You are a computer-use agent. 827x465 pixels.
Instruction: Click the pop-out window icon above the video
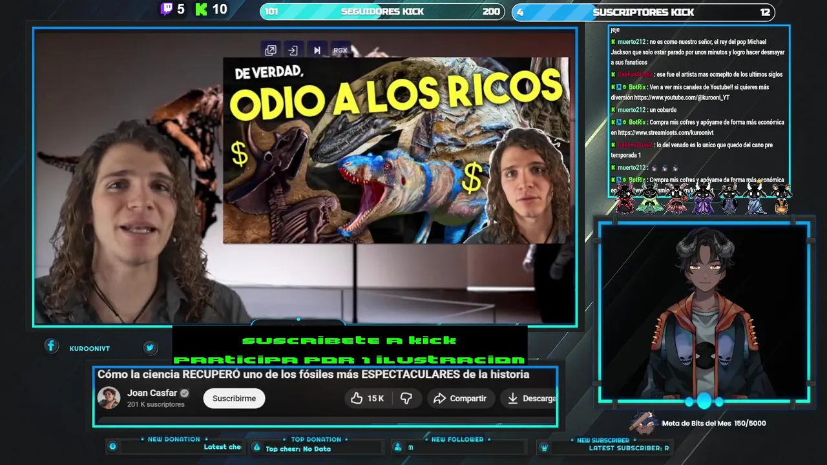271,50
